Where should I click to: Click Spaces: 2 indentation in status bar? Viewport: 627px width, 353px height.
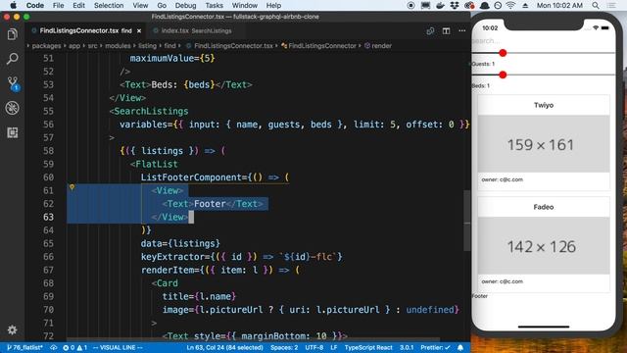[x=284, y=347]
